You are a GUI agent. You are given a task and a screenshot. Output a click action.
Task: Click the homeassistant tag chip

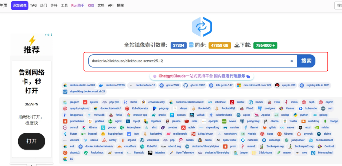pos(321,140)
